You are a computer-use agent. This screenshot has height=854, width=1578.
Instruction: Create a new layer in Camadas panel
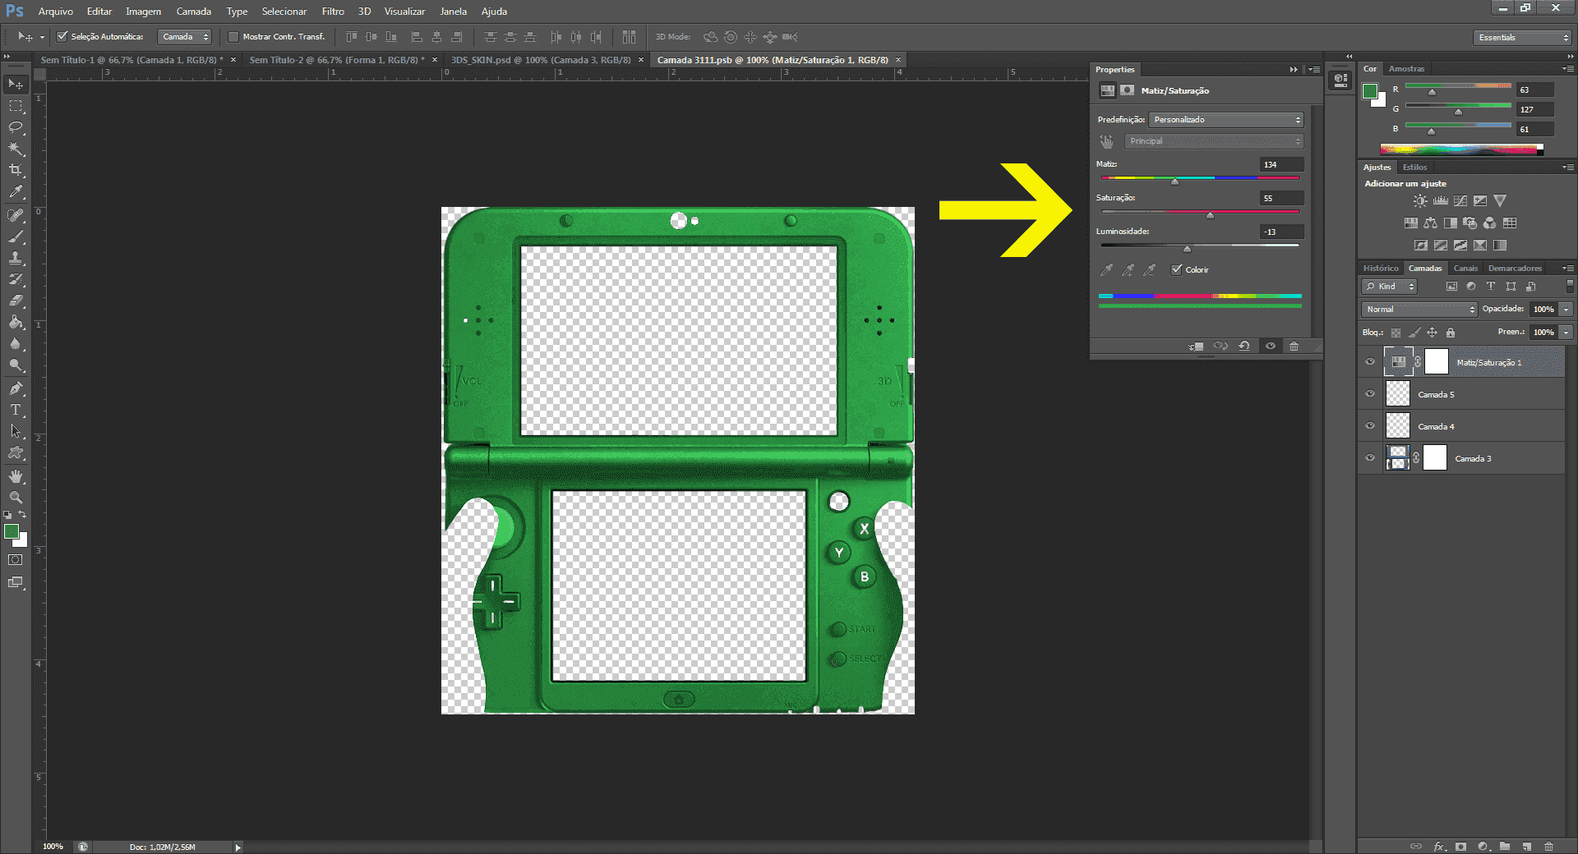(x=1526, y=847)
